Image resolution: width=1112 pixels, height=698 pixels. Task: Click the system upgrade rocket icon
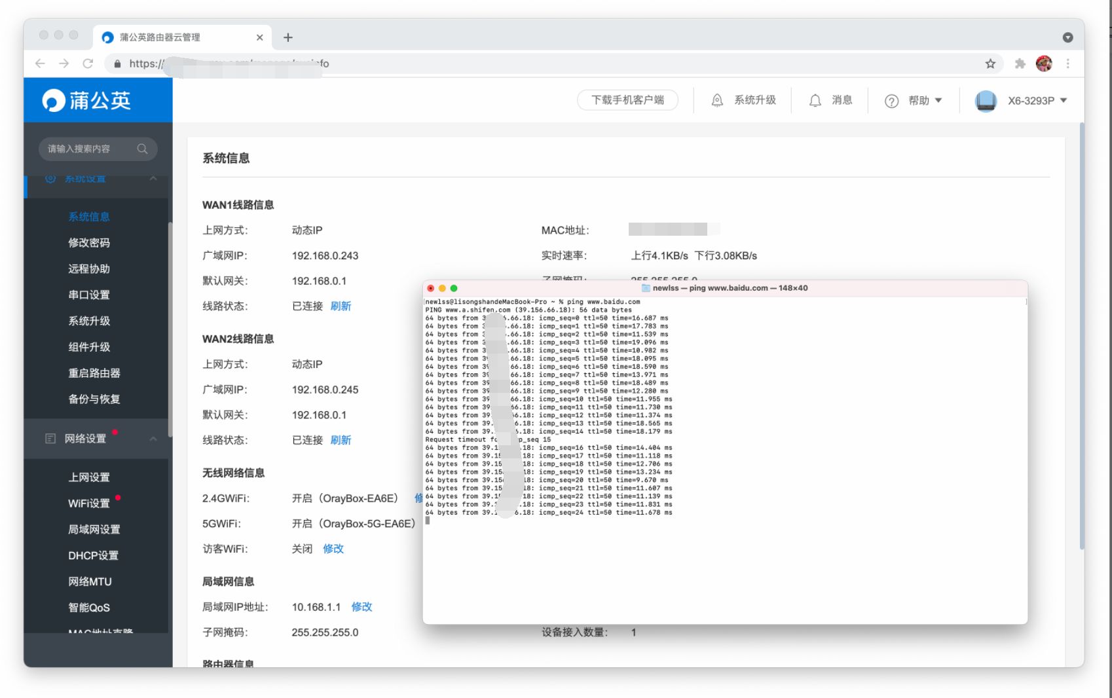click(x=717, y=100)
